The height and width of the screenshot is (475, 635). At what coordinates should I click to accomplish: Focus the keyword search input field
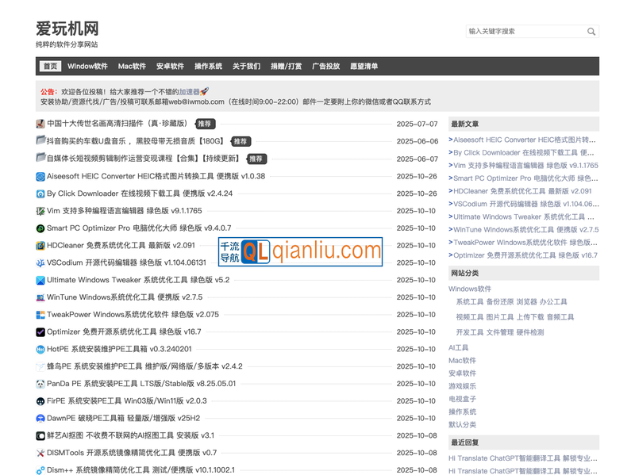524,32
